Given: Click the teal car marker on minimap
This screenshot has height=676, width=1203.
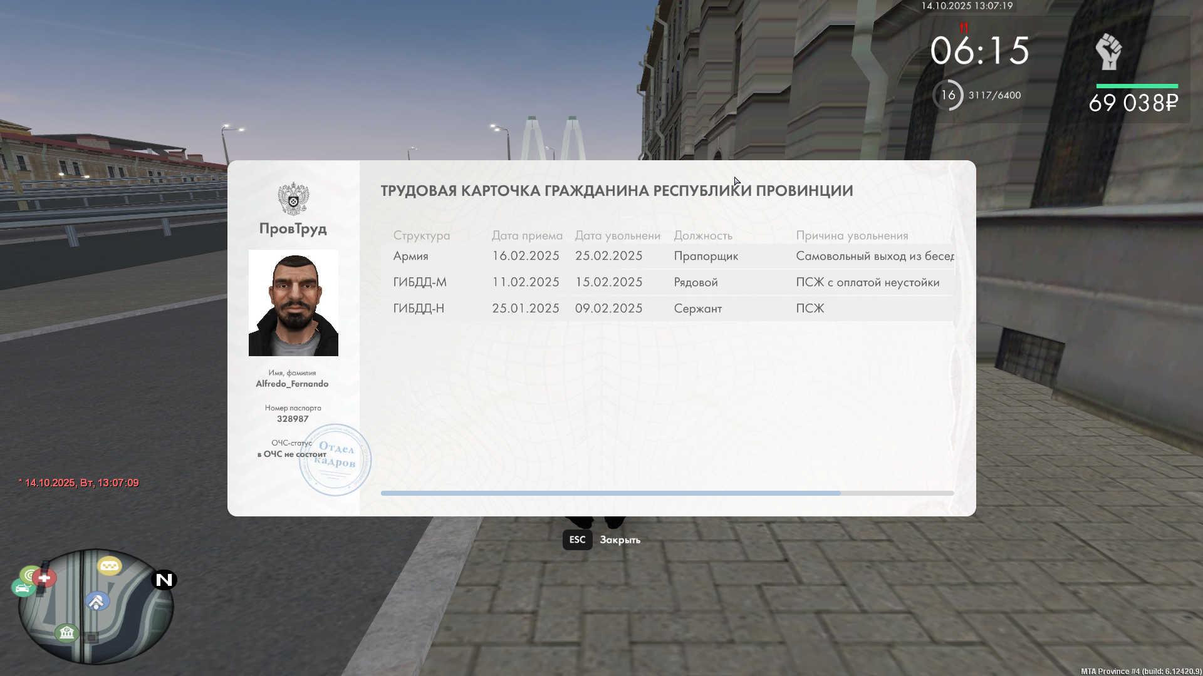Looking at the screenshot, I should [x=23, y=588].
